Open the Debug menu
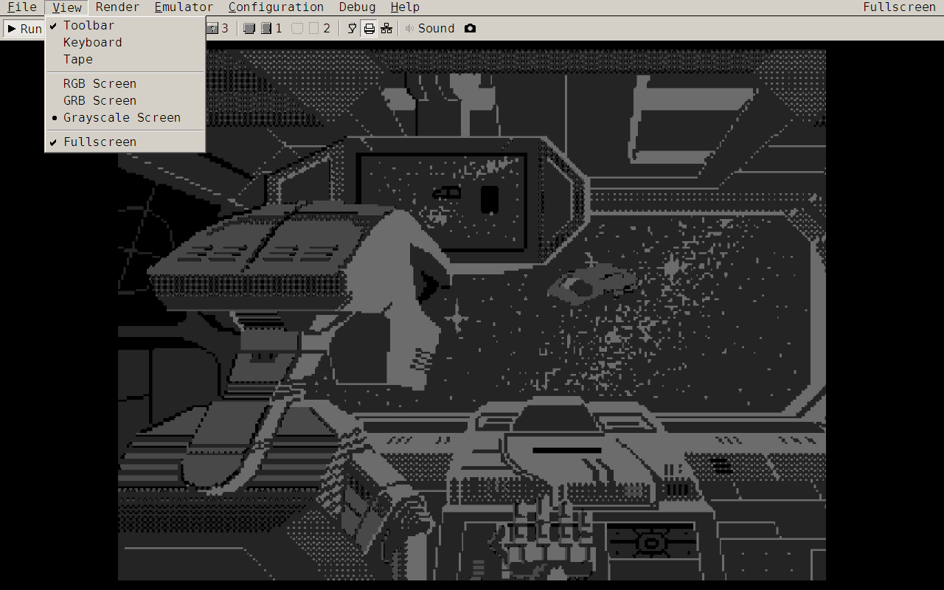Screen dimensions: 944x590 [x=357, y=7]
